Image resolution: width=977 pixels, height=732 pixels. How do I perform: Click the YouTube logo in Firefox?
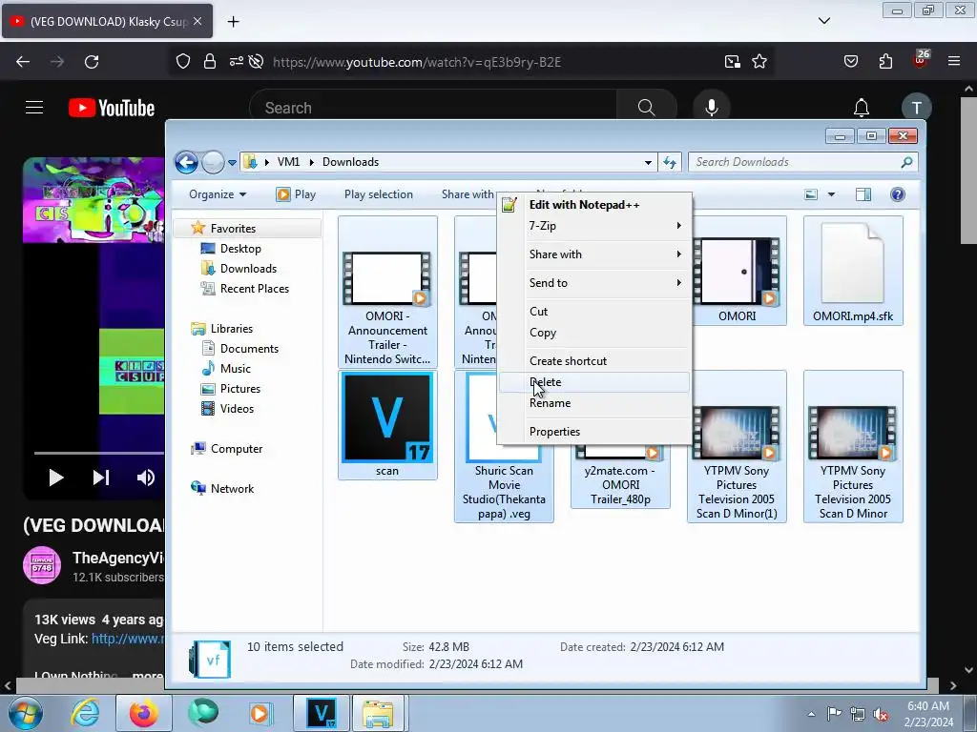(x=112, y=108)
